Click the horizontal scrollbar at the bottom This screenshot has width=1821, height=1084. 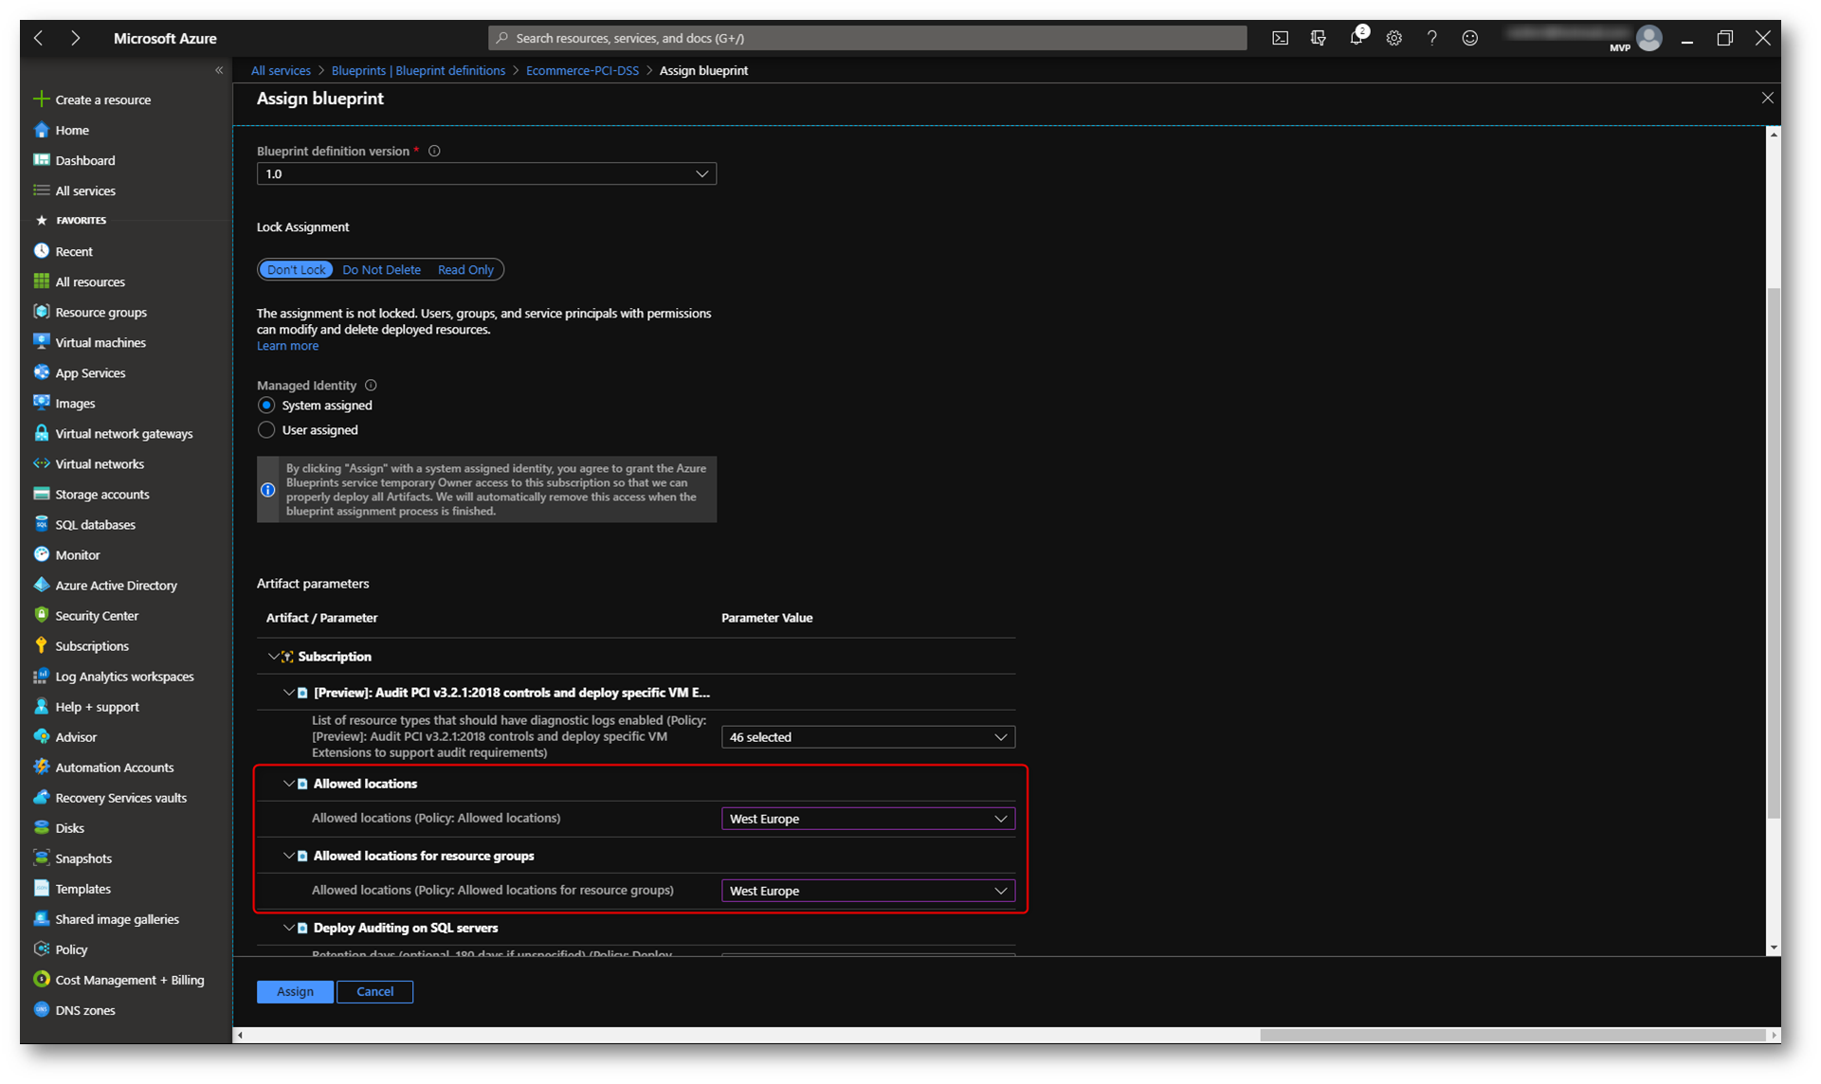pos(1511,1035)
